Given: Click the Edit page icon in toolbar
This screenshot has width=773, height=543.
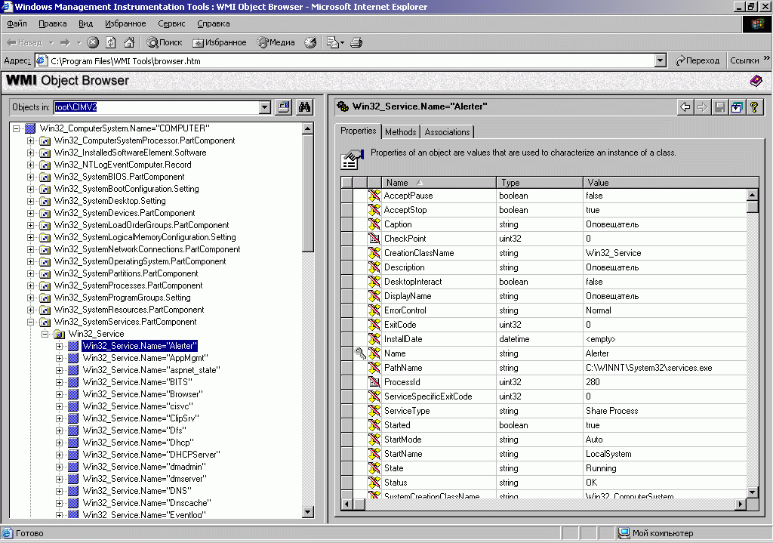Looking at the screenshot, I should [x=333, y=42].
